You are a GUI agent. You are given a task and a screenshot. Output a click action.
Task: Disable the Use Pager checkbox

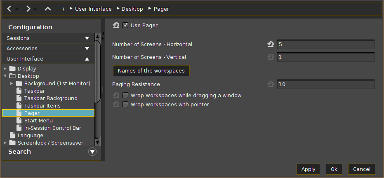click(125, 26)
